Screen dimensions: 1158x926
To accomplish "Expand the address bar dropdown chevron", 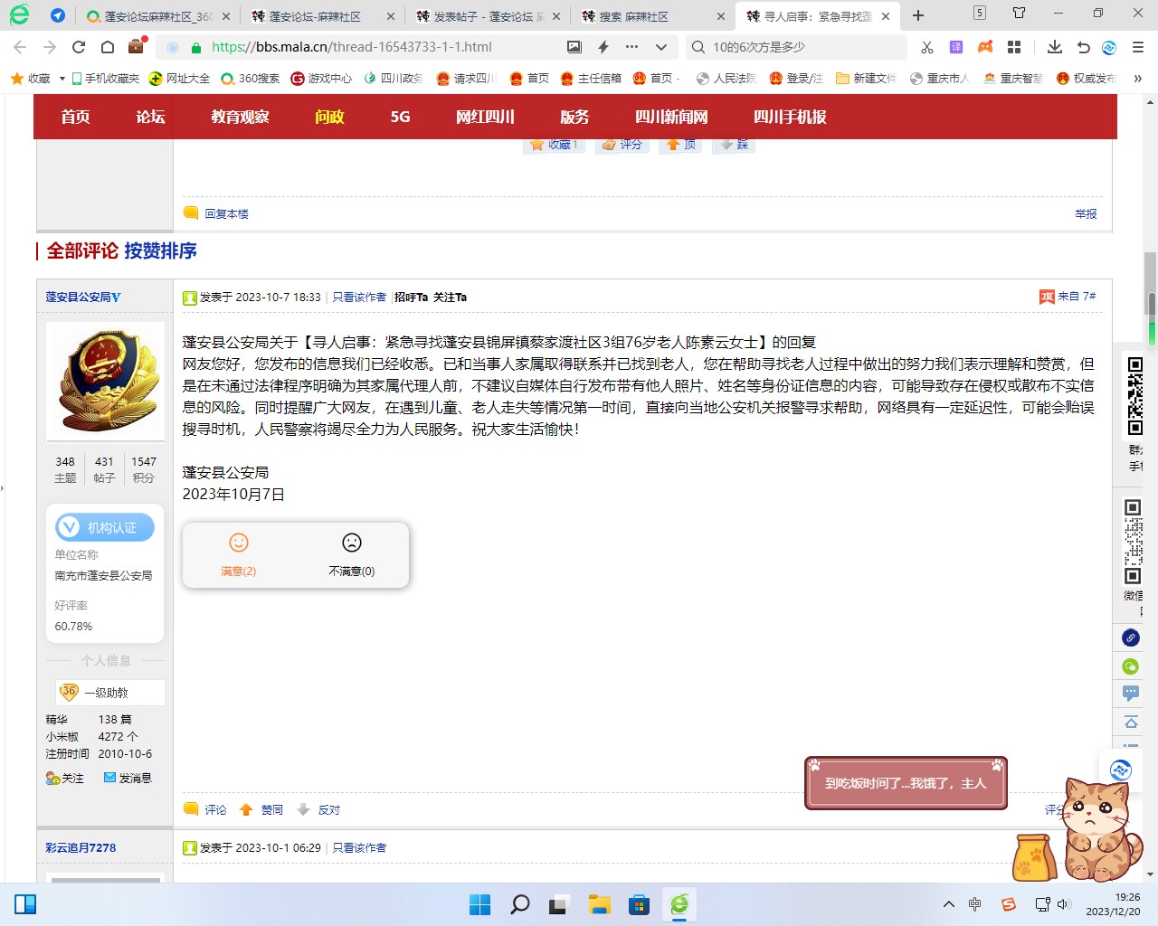I will [x=661, y=47].
